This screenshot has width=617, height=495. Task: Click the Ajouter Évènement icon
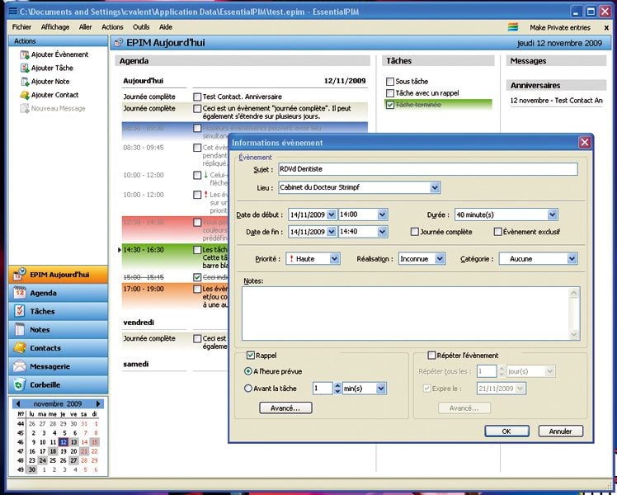coord(24,54)
